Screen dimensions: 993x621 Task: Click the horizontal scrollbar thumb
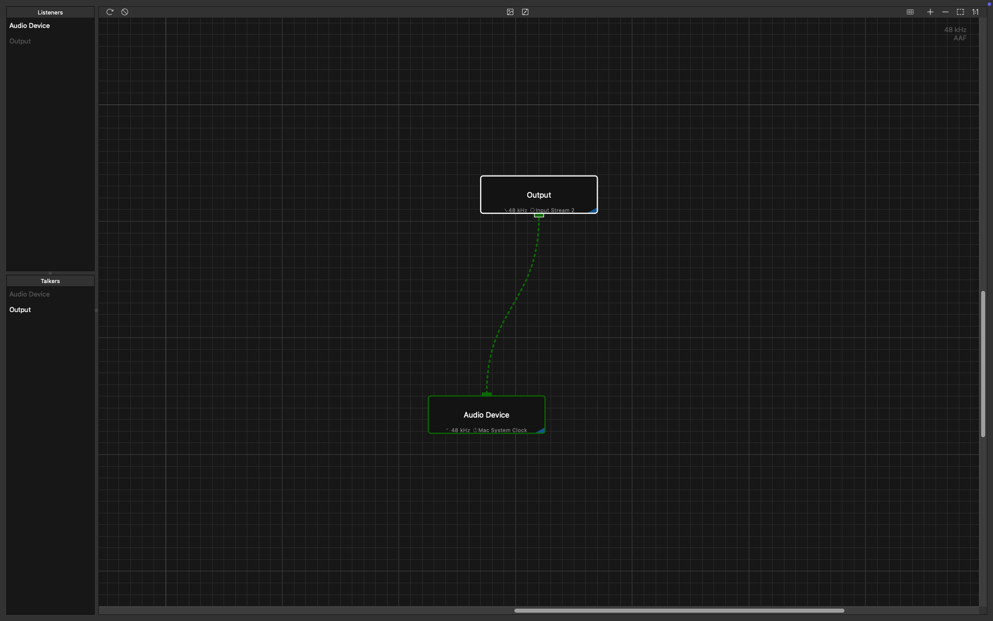[679, 611]
